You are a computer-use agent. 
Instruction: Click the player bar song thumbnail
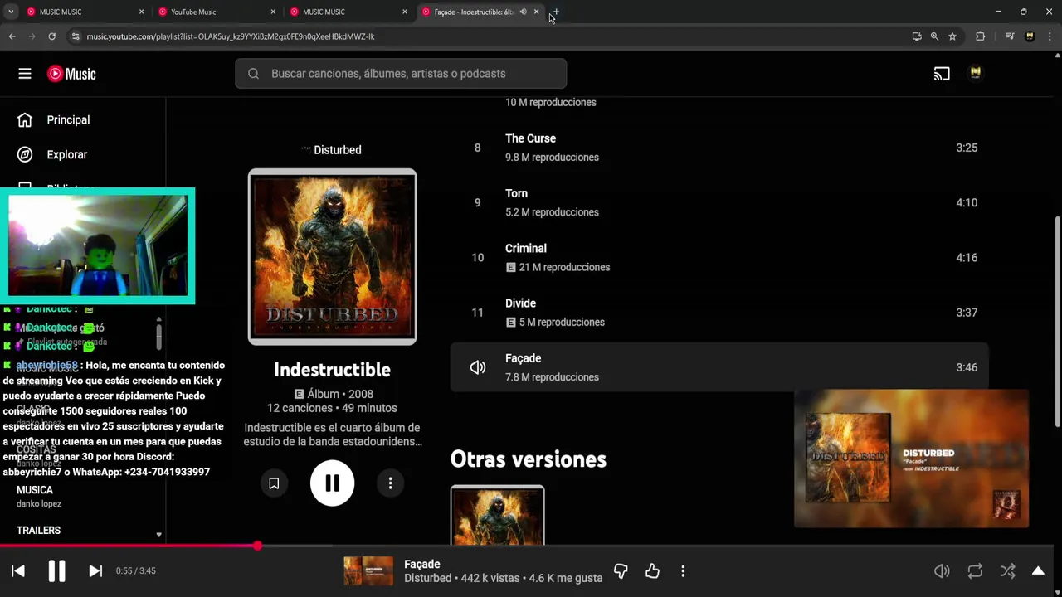coord(368,571)
